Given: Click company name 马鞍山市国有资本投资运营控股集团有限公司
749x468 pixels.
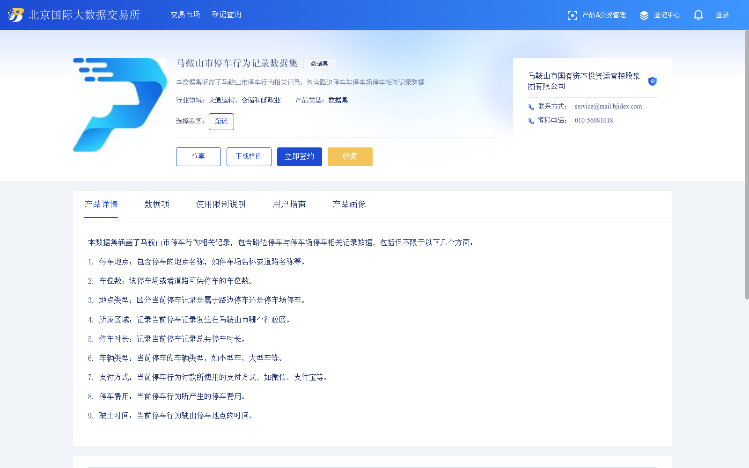Looking at the screenshot, I should (584, 81).
